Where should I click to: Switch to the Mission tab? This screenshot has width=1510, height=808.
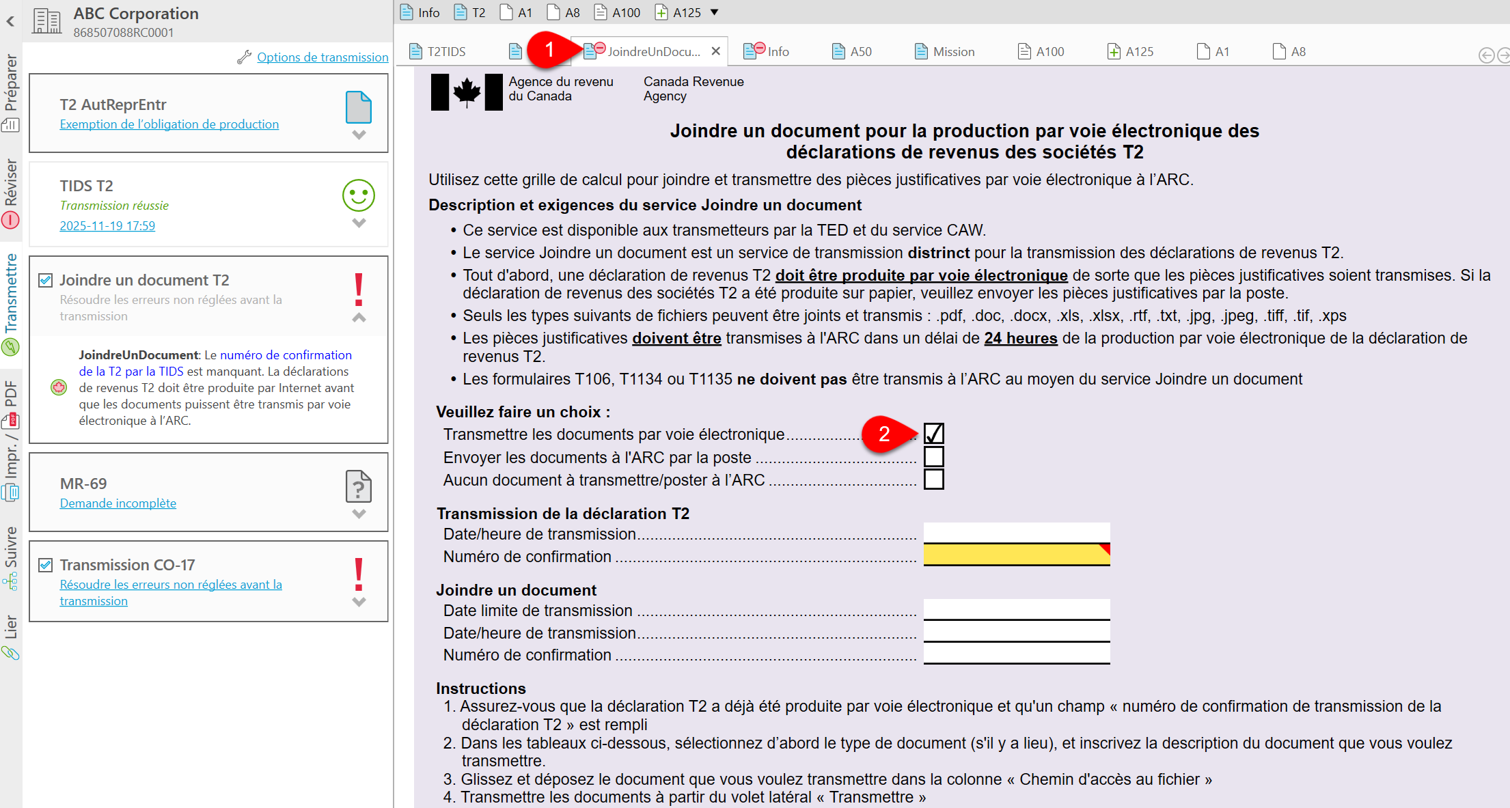coord(945,51)
